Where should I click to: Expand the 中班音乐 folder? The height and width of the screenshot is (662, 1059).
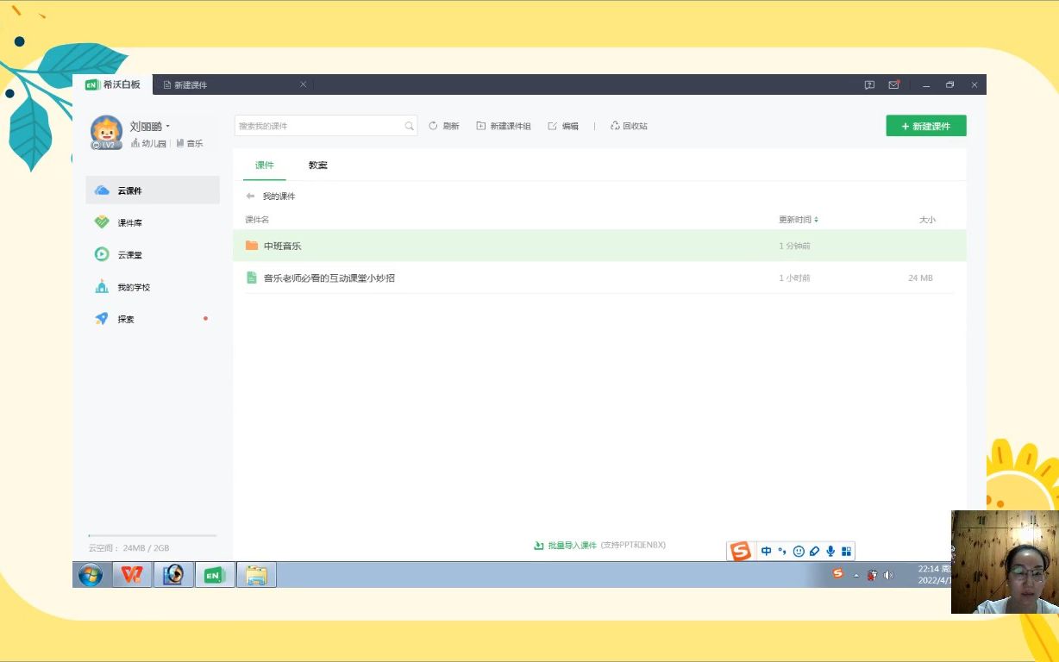283,246
